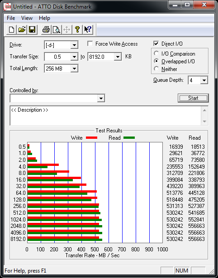Open the View menu

[27, 18]
